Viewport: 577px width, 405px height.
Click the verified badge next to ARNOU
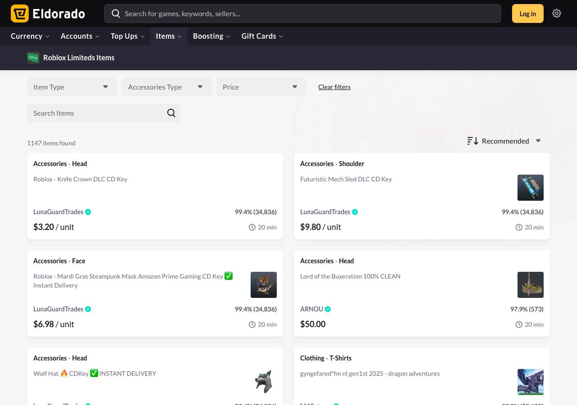pos(328,309)
